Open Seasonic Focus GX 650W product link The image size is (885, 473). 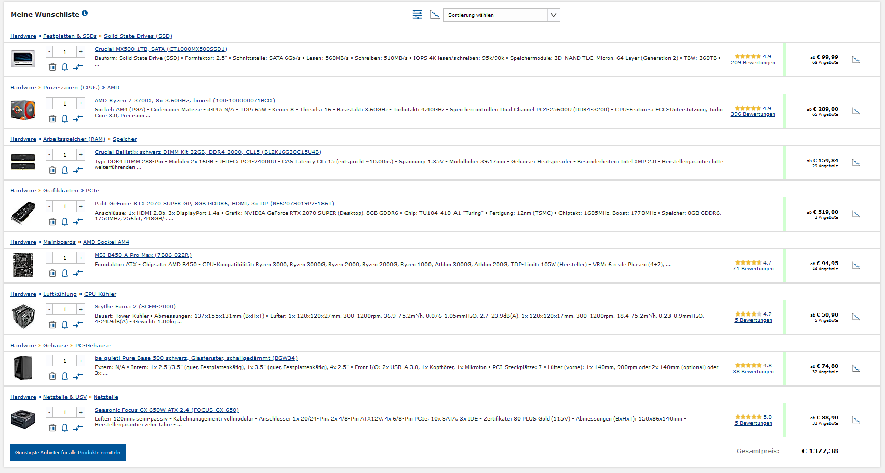167,410
